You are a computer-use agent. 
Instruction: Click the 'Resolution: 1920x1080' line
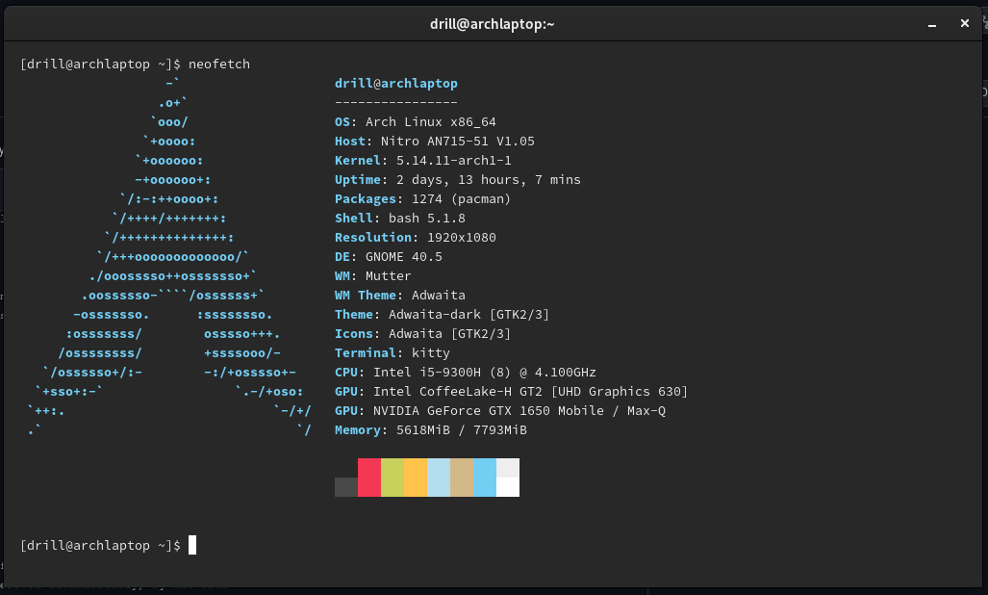click(x=416, y=238)
